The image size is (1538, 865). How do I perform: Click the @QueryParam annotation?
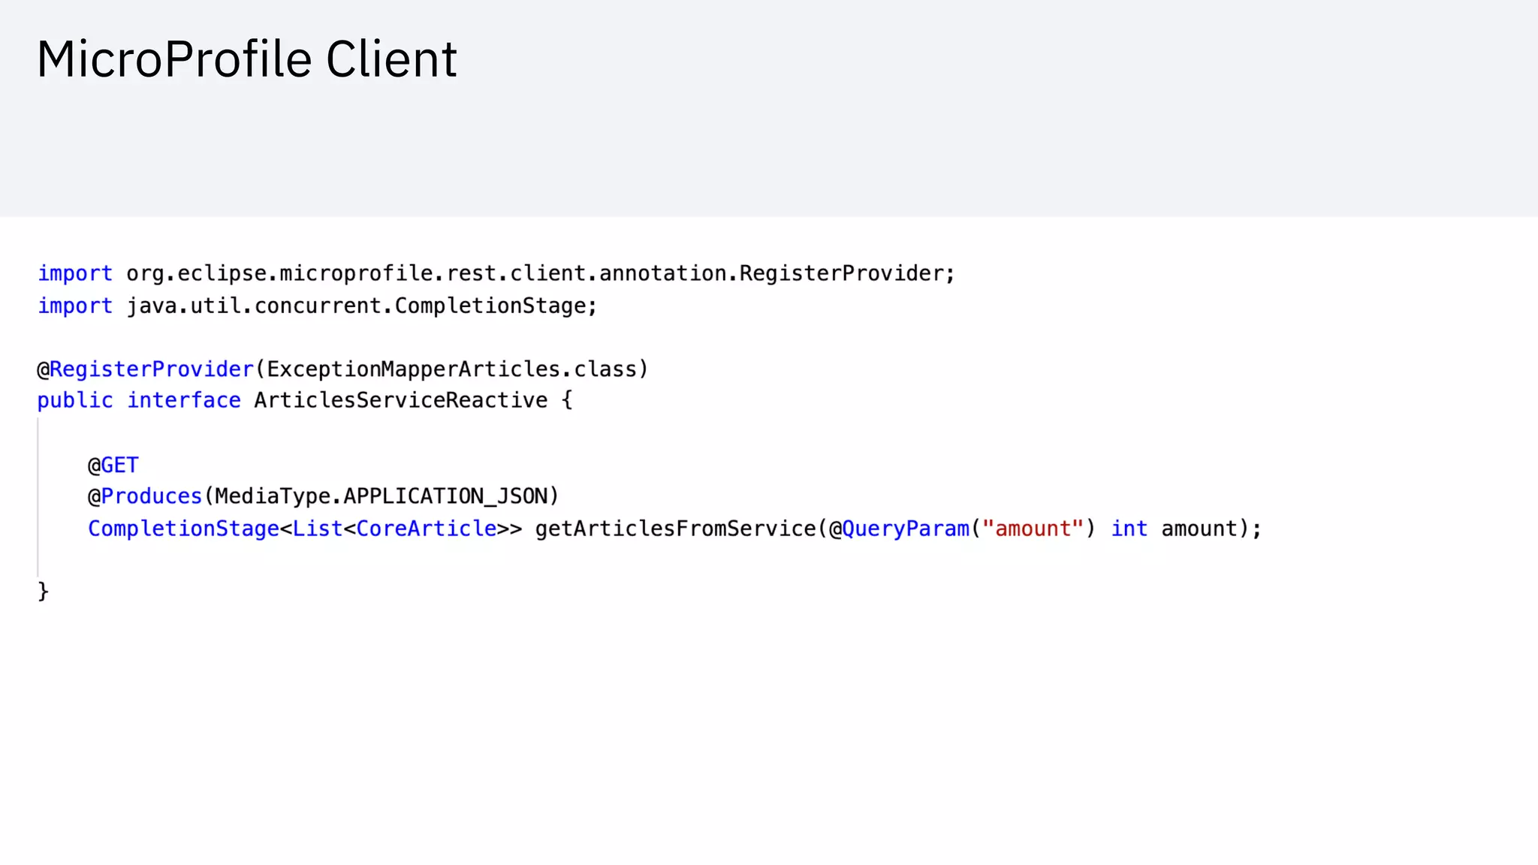pyautogui.click(x=899, y=529)
